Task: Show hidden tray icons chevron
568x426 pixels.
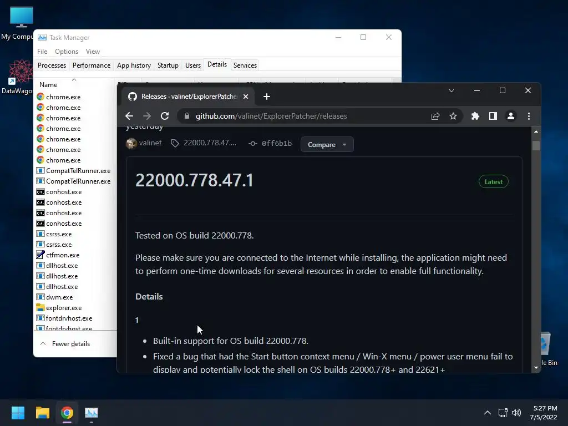Action: pyautogui.click(x=488, y=413)
